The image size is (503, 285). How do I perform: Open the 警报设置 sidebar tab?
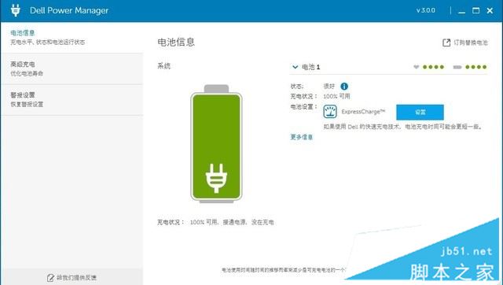pyautogui.click(x=72, y=100)
